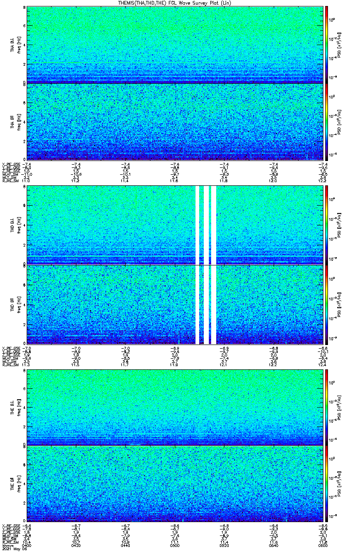Viewport: 345px width, 552px height.
Task: Click the THA B∥ PSD color bar
Action: coord(327,121)
